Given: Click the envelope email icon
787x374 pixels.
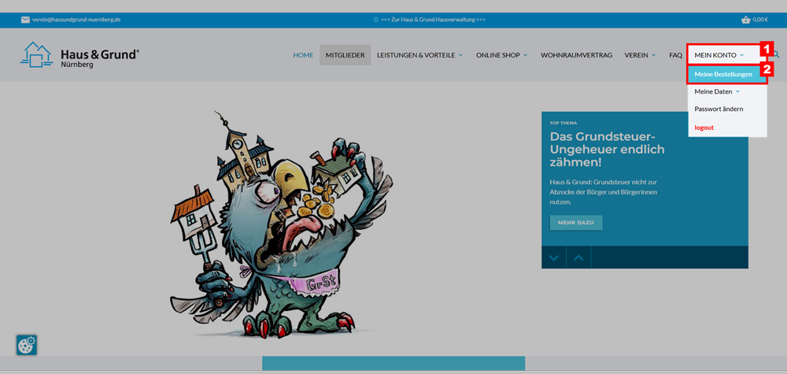Looking at the screenshot, I should [x=25, y=20].
